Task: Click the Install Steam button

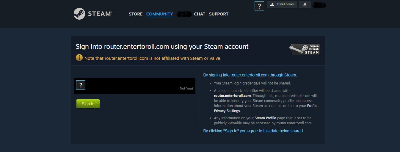Action: (282, 4)
